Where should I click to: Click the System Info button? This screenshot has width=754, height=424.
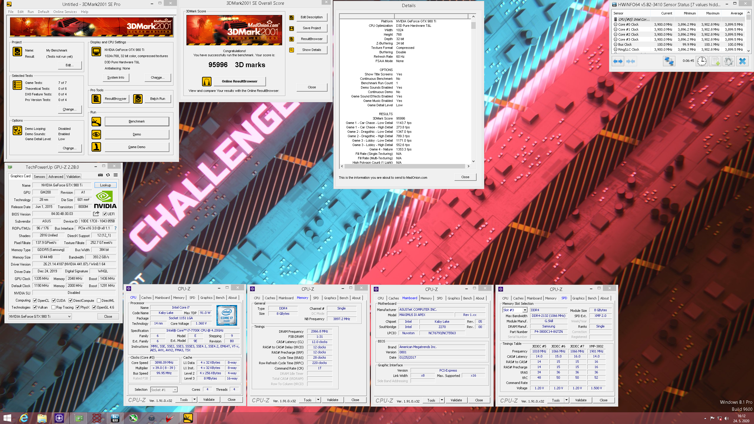pyautogui.click(x=116, y=77)
